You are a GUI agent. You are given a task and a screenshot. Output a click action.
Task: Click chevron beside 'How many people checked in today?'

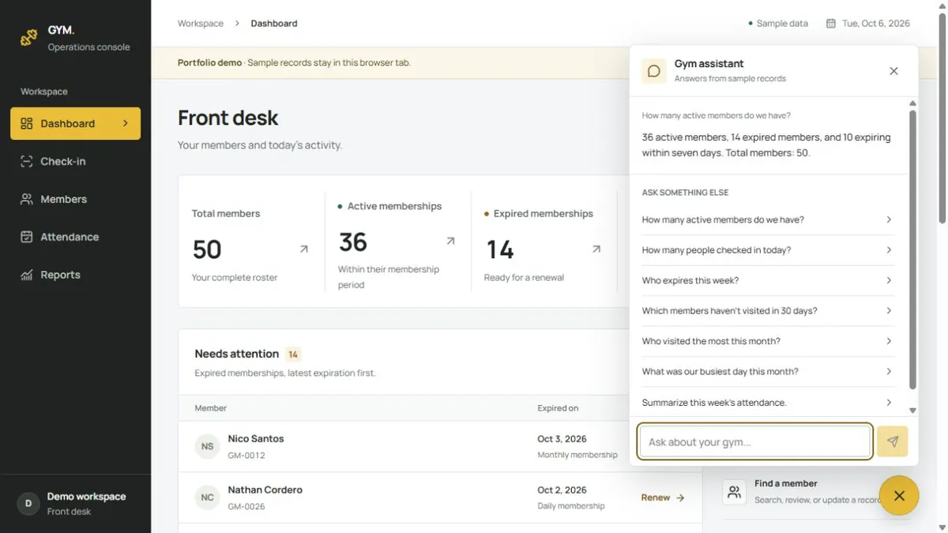coord(889,250)
